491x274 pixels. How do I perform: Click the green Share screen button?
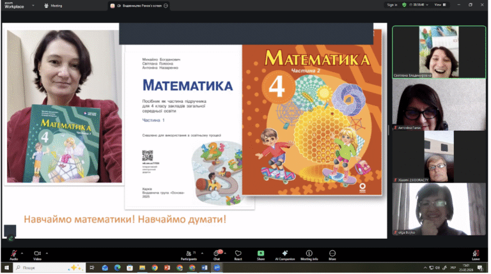click(x=261, y=256)
